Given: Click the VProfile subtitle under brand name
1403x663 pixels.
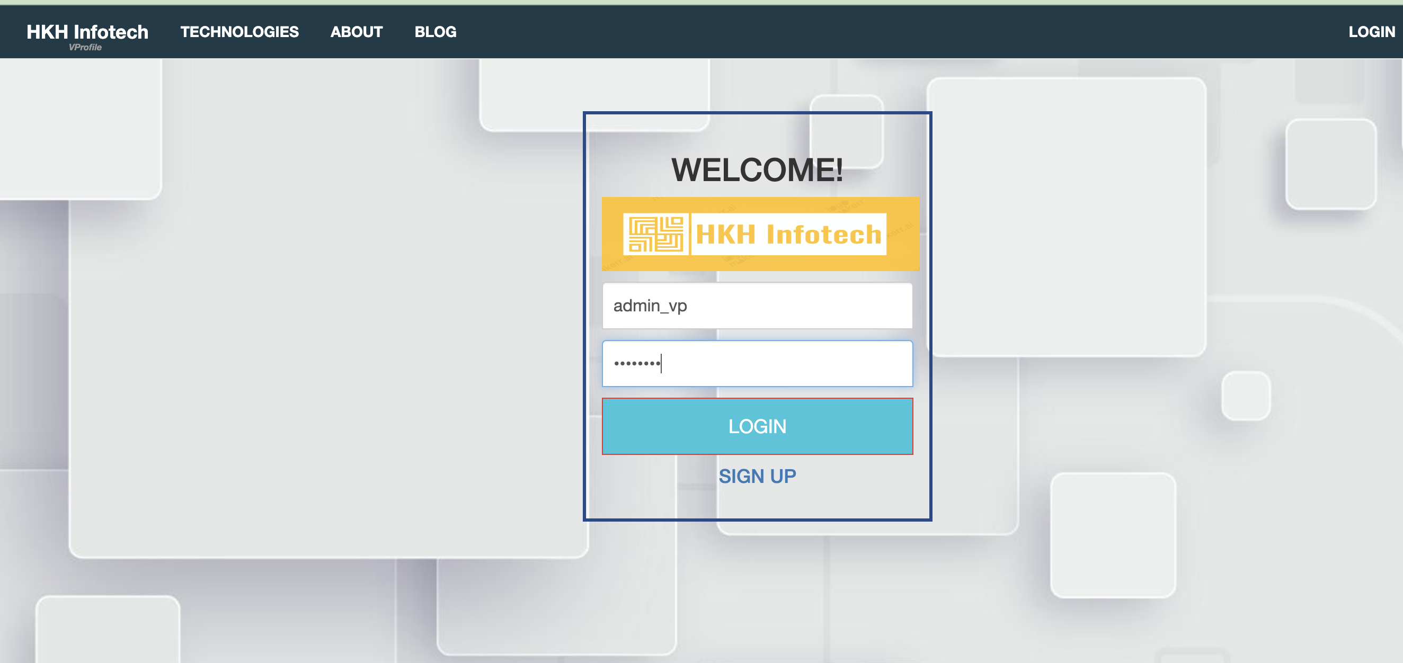Looking at the screenshot, I should tap(85, 47).
